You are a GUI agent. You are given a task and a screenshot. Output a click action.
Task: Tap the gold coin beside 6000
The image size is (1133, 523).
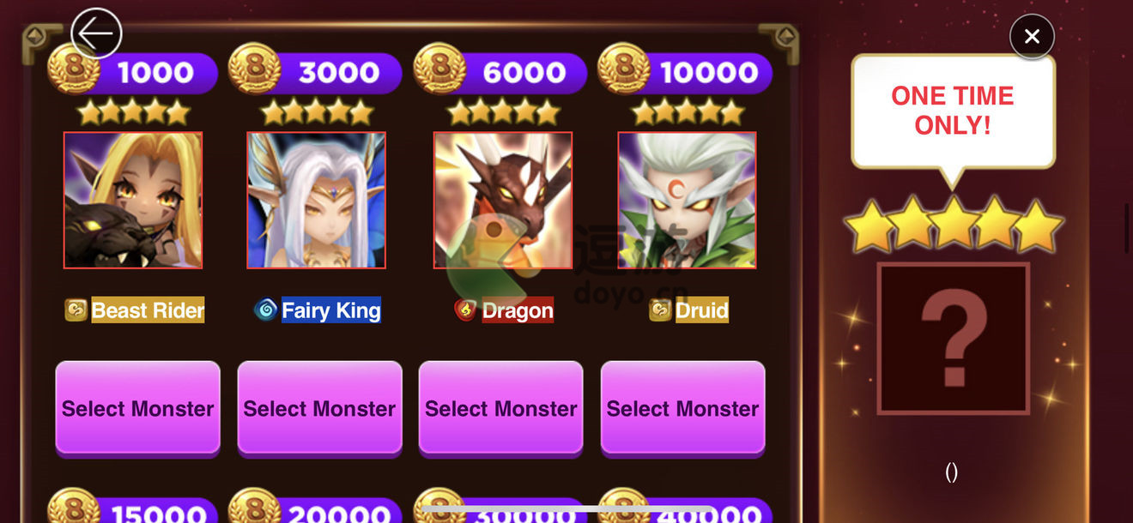click(x=439, y=69)
